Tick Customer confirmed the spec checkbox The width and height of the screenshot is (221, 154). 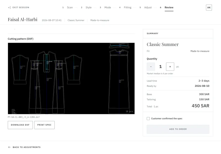148,118
